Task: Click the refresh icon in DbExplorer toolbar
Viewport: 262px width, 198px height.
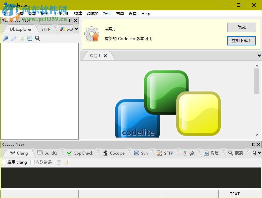Action: pyautogui.click(x=22, y=38)
